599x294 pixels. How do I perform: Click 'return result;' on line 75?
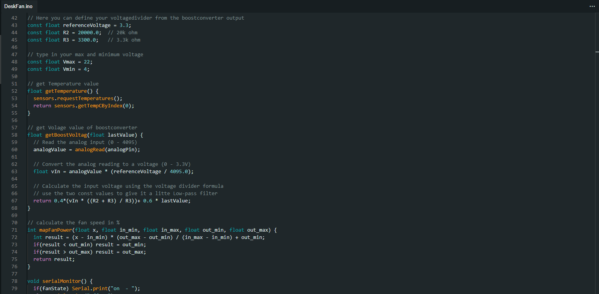tap(54, 259)
